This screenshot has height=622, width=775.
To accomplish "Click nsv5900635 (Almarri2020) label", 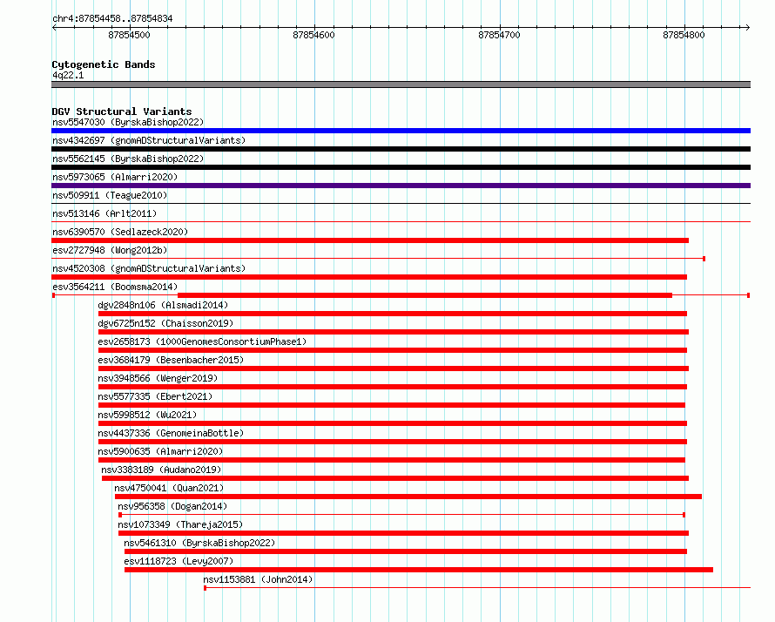I will point(160,451).
